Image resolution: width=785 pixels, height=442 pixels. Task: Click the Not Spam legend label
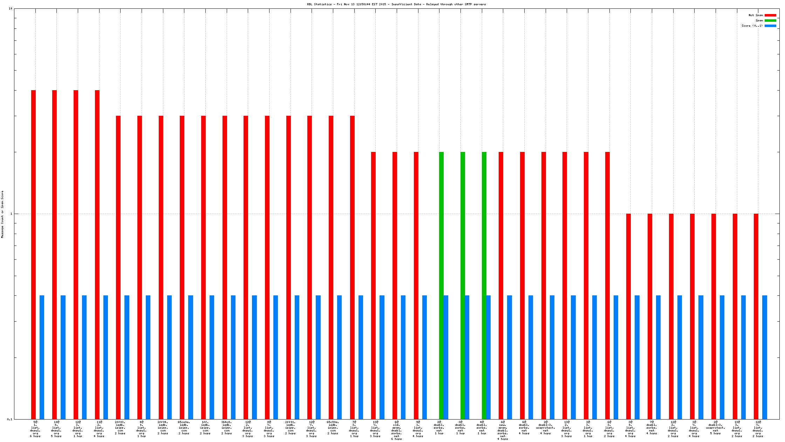pyautogui.click(x=756, y=15)
